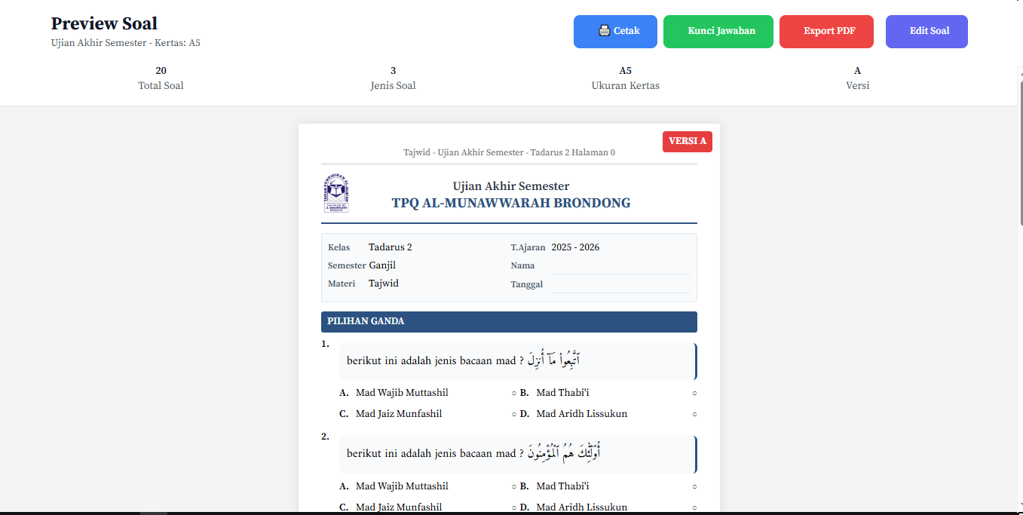Click the PILIHAN GANDA section header
This screenshot has height=515, width=1023.
[x=509, y=322]
